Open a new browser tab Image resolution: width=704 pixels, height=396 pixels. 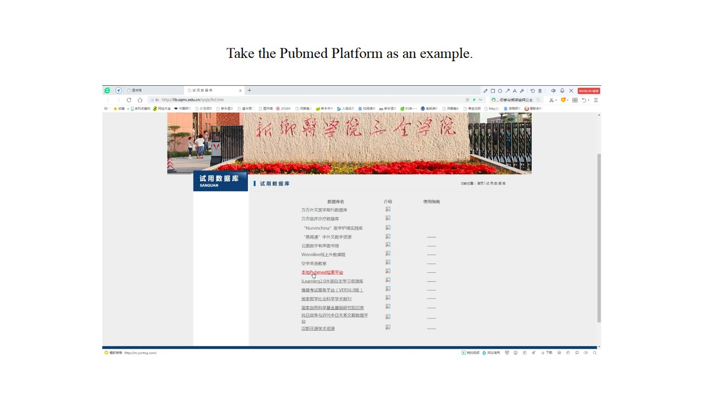[x=249, y=90]
